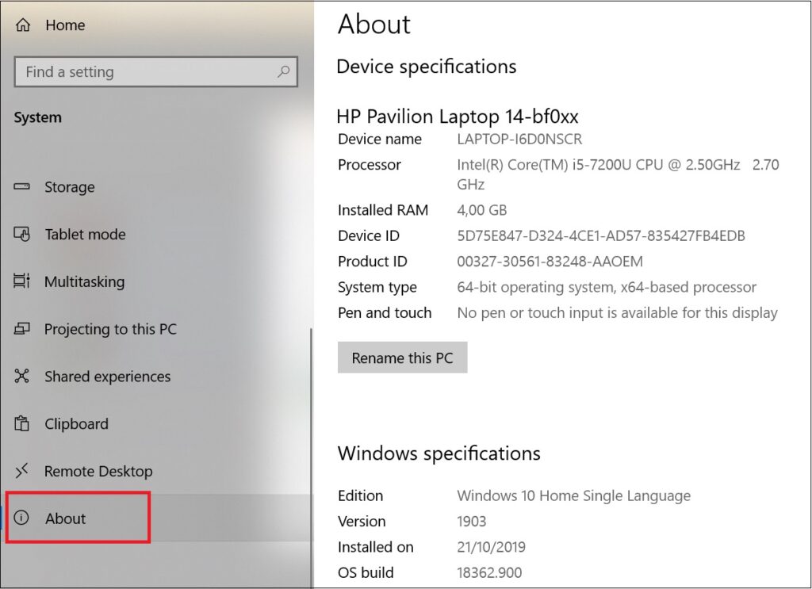Viewport: 812px width, 589px height.
Task: Click the Multitasking windows icon
Action: pyautogui.click(x=23, y=282)
